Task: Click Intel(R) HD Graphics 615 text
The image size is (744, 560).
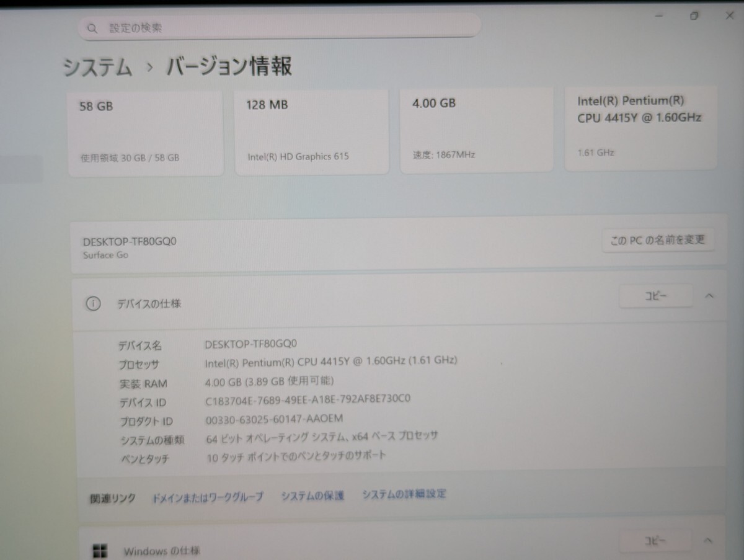Action: click(298, 156)
